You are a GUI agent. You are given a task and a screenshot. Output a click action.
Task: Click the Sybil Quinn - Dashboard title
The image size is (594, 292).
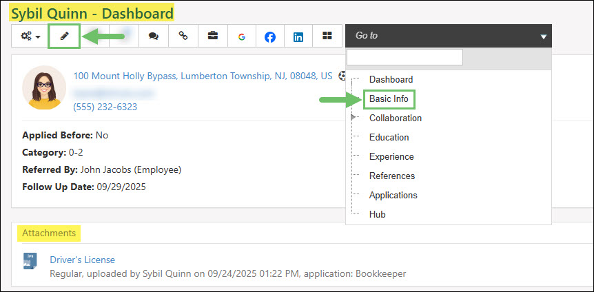point(92,14)
